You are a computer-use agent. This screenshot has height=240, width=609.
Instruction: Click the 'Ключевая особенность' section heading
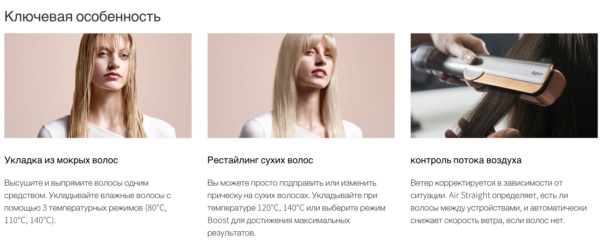tap(82, 16)
